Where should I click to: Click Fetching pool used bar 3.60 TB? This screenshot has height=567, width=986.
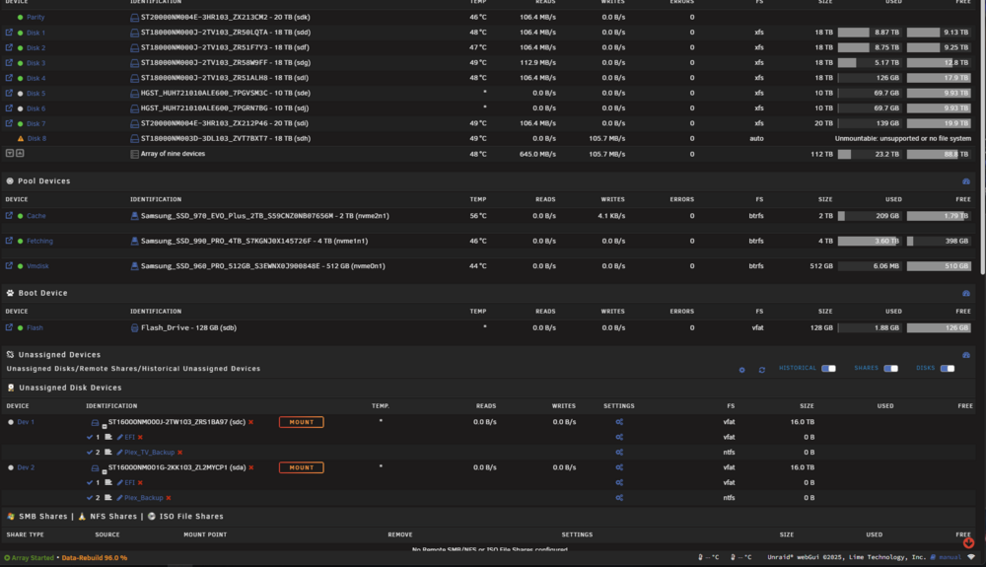point(869,241)
